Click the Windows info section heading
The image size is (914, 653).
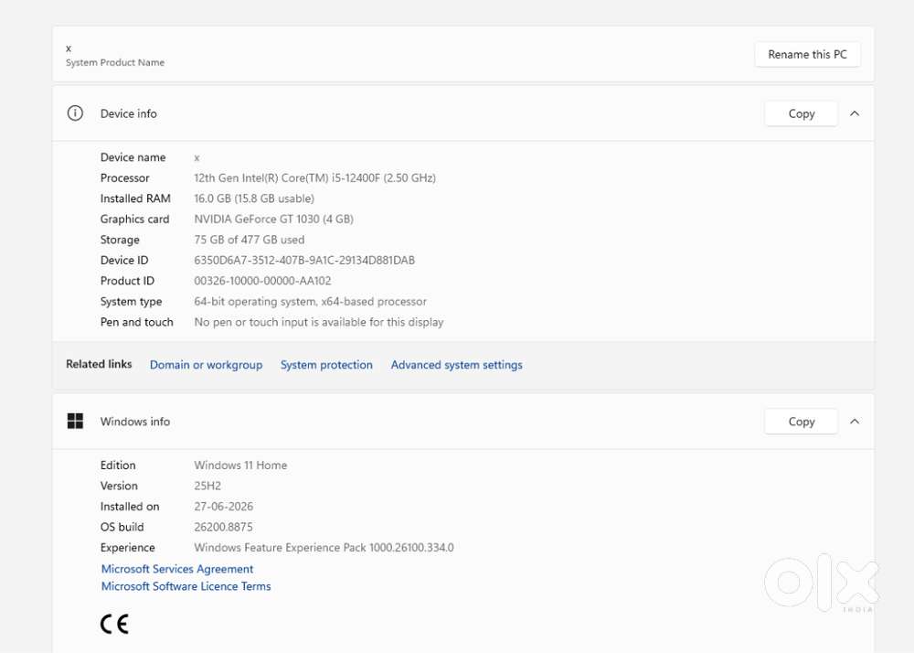134,422
